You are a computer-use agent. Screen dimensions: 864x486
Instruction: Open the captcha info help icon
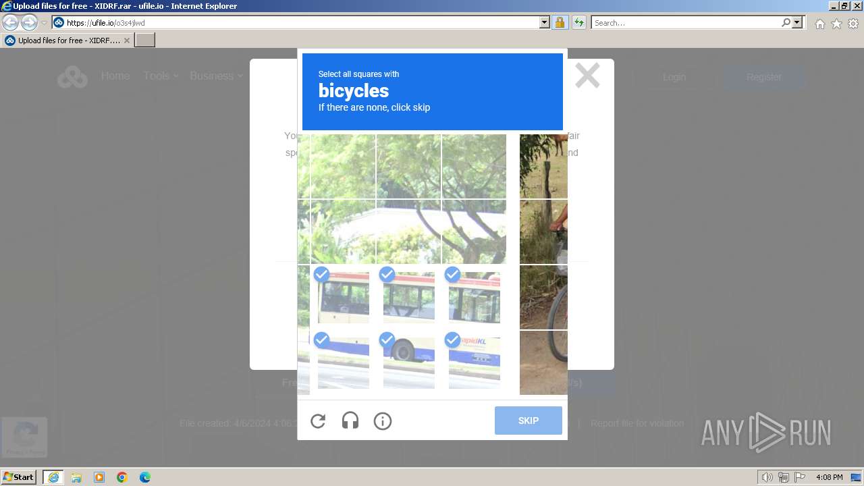383,421
